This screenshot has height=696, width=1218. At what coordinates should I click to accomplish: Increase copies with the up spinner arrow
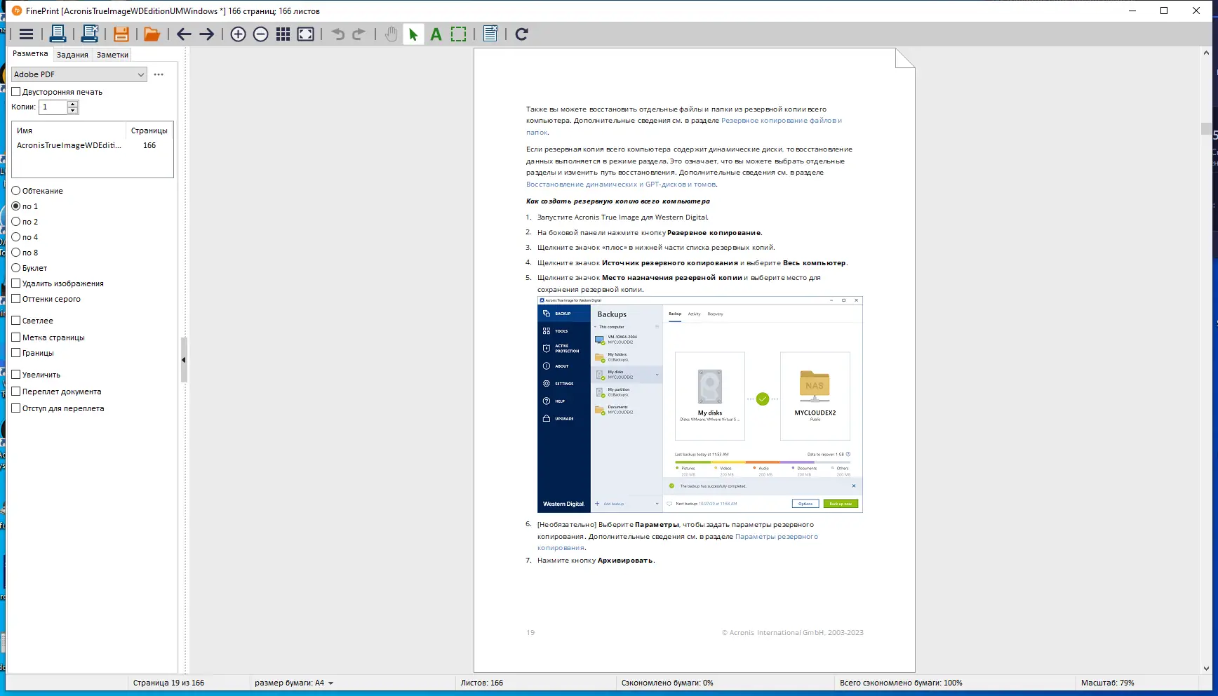click(x=73, y=104)
